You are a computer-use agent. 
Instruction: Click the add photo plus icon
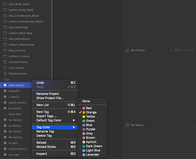(x=171, y=50)
